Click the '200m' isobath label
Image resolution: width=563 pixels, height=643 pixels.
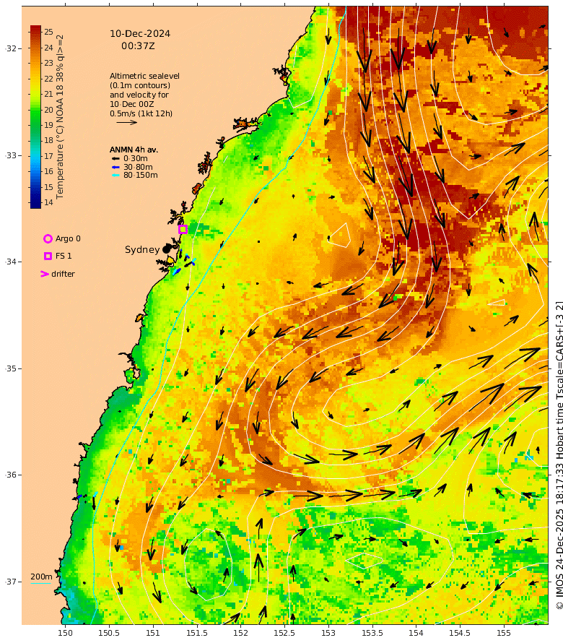(41, 577)
